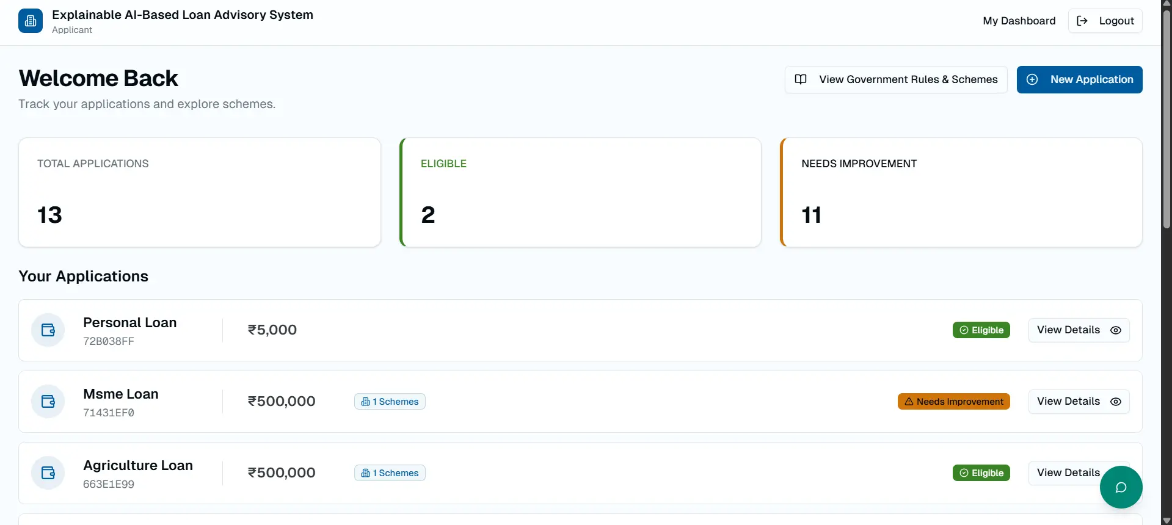Open the chat assistant floating button
This screenshot has height=525, width=1172.
tap(1121, 487)
